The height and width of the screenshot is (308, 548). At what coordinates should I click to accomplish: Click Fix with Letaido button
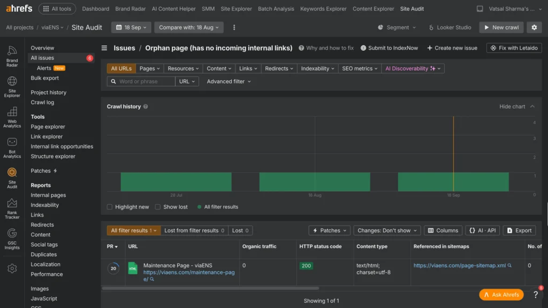[x=514, y=48]
